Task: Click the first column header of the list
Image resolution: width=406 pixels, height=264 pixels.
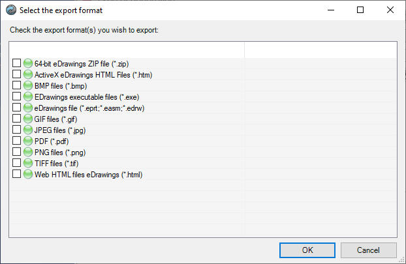Action: click(127, 50)
